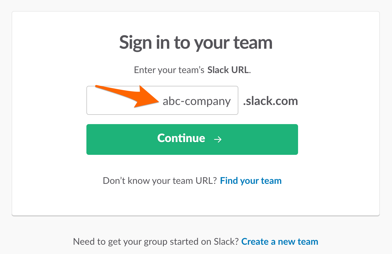Click the .slack.com domain label
The image size is (392, 254).
pos(271,101)
